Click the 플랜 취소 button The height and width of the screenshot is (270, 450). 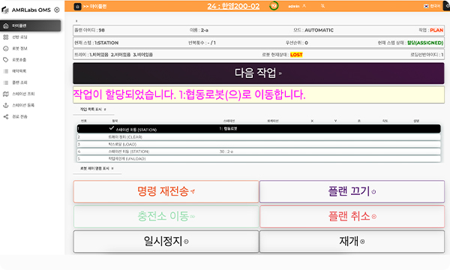click(x=352, y=216)
